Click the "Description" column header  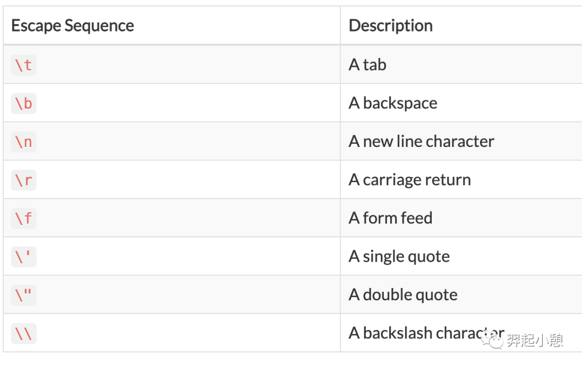coord(391,26)
